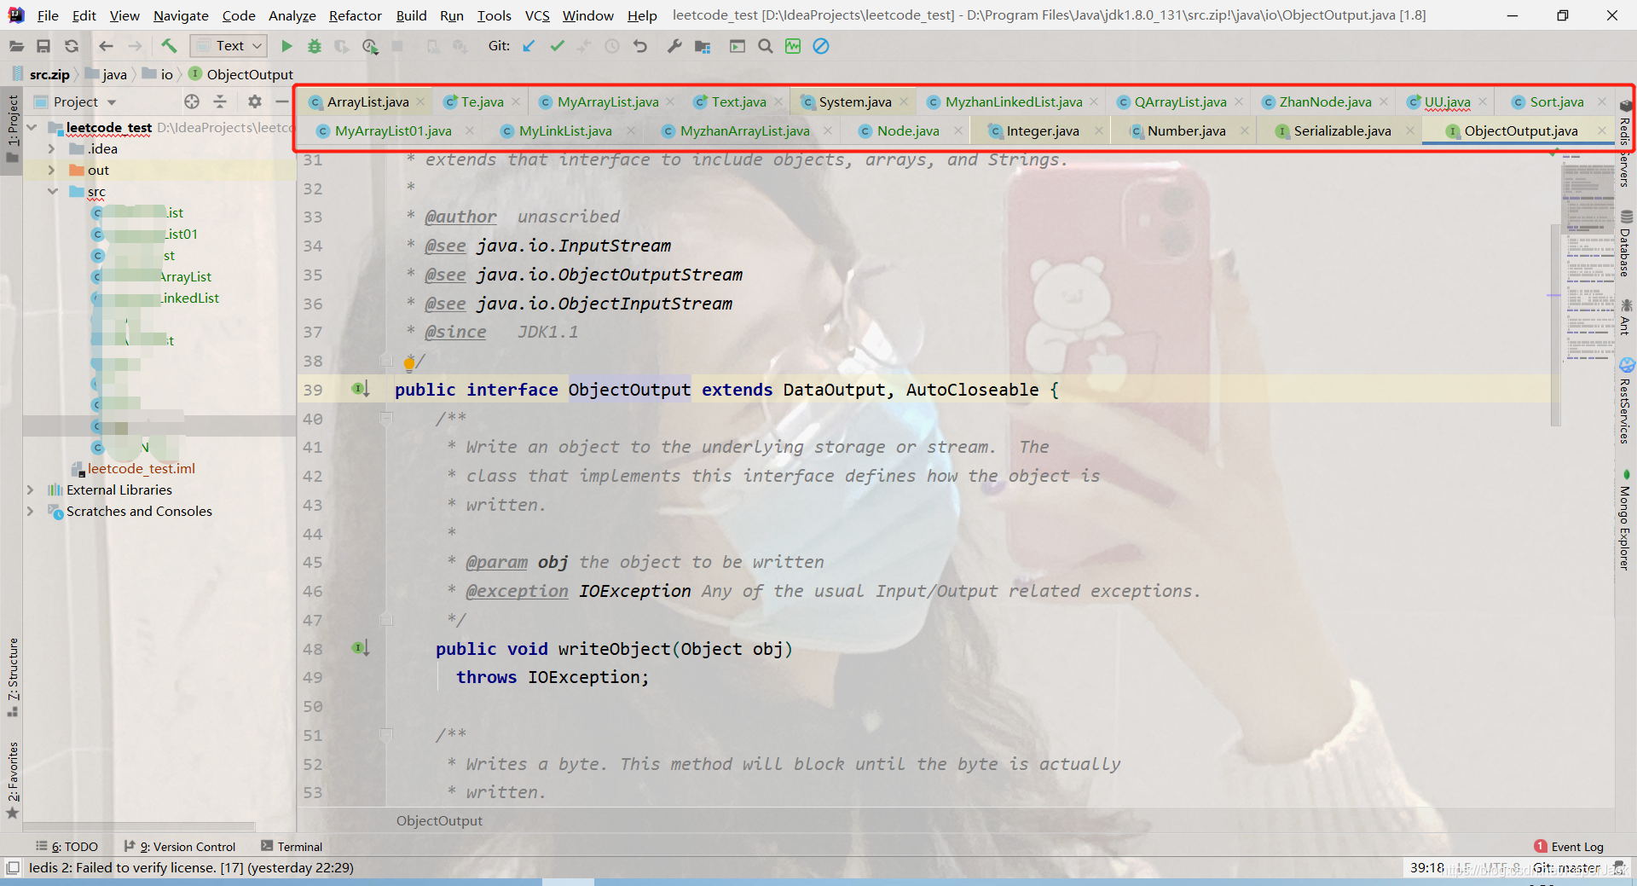Toggle tool window bars via bottom-left corner icon
1637x886 pixels.
[13, 867]
